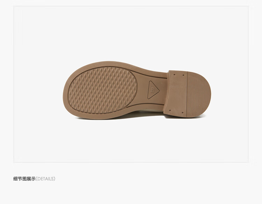Screen dimensions: 262x204
Task: Click the 细节图展示 heading text
Action: (24, 179)
